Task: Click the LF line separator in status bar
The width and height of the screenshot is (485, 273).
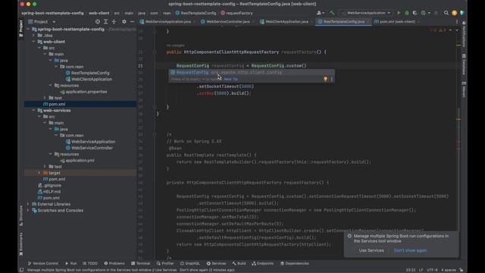Action: point(421,270)
